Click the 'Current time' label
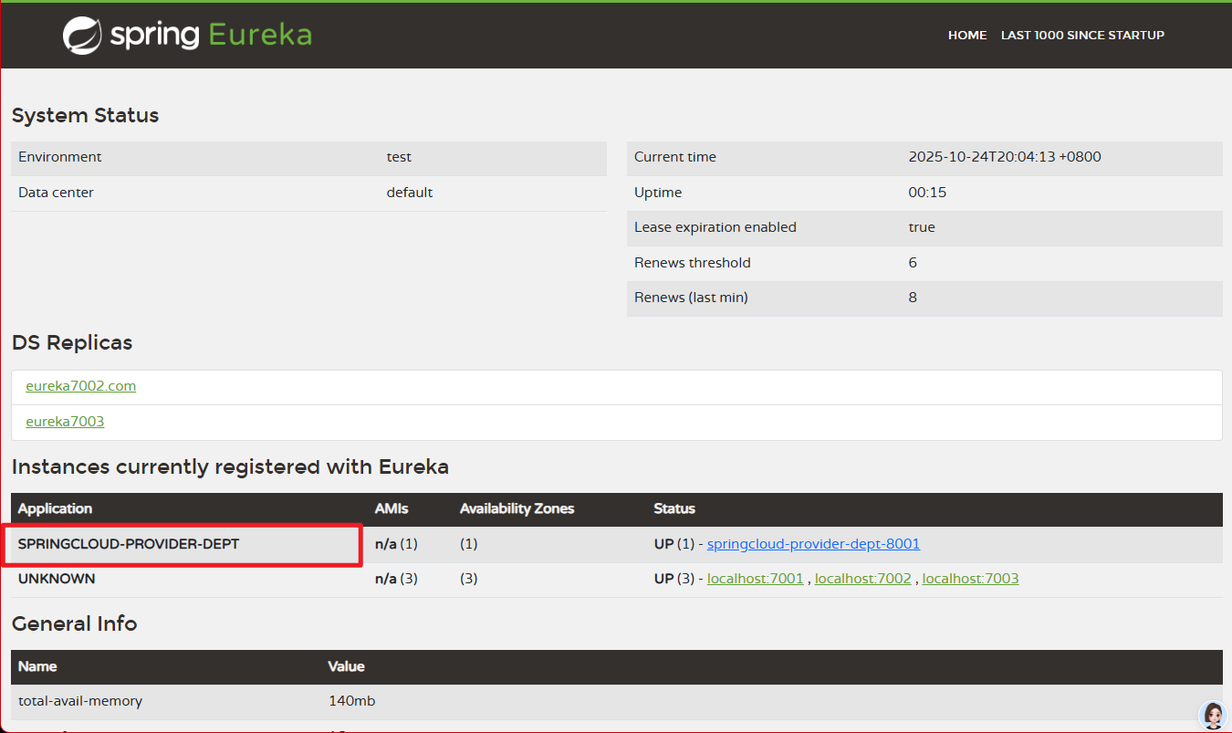 coord(675,157)
